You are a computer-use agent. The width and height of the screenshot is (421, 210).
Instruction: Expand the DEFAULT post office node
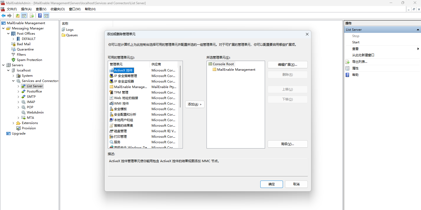[x=13, y=39]
